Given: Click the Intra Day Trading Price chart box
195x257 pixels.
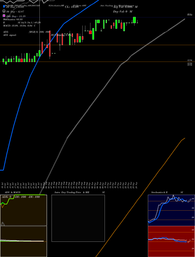Looking at the screenshot, I should 78,218.
